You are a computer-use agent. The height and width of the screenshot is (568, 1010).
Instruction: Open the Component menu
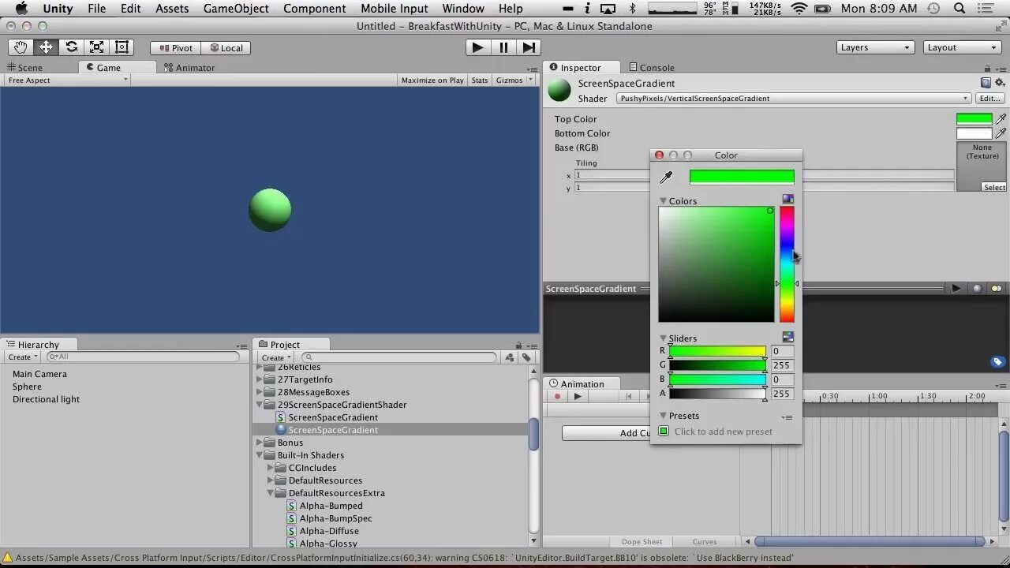(314, 9)
